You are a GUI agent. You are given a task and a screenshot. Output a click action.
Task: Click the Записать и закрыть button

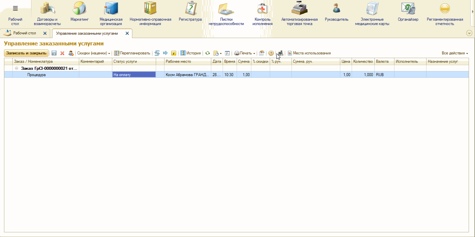(26, 53)
